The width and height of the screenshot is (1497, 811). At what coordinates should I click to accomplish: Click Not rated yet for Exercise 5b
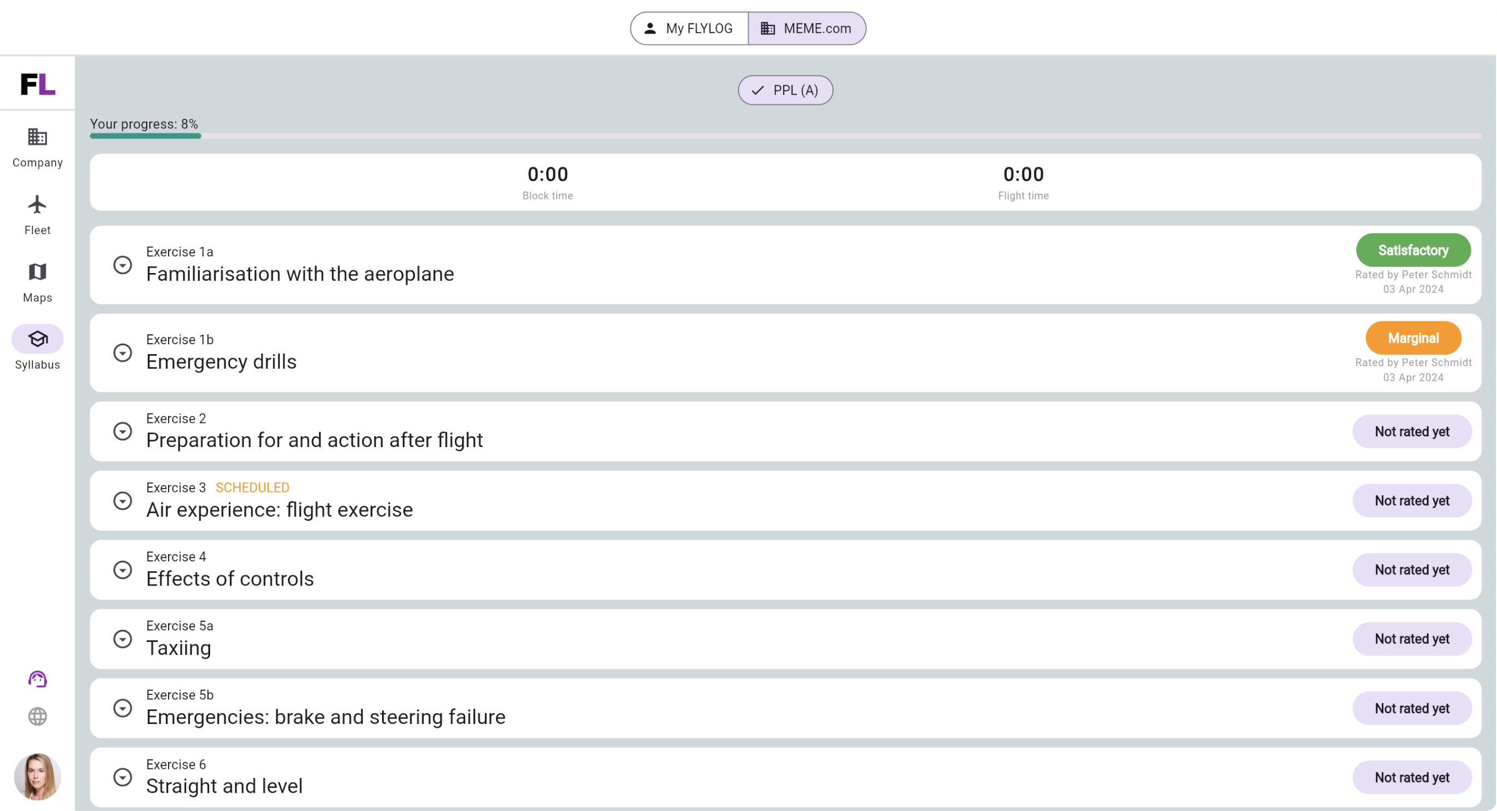pos(1412,709)
